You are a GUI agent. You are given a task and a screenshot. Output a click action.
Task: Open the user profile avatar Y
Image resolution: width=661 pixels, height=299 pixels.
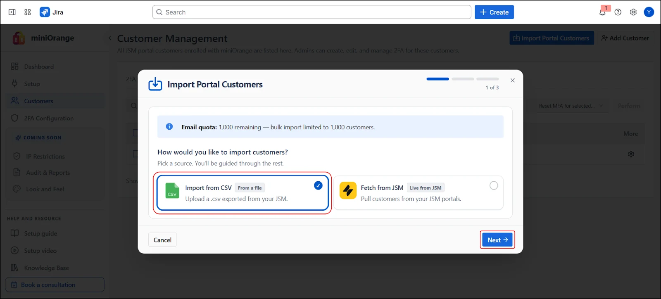(x=649, y=12)
